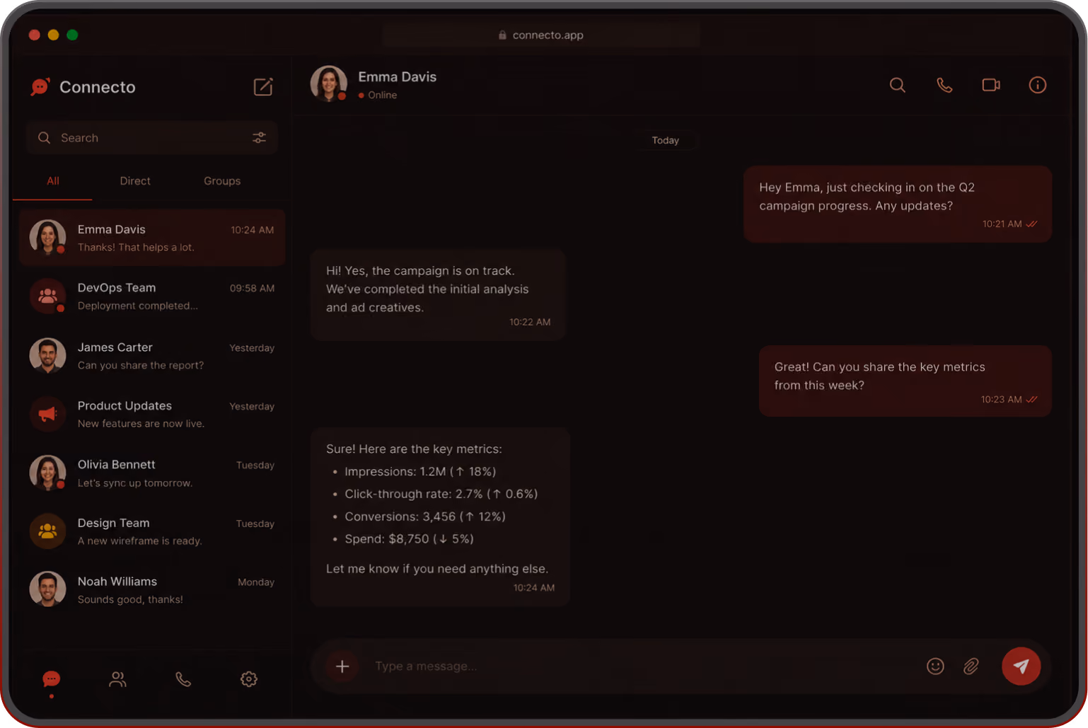Open James Carter conversation

(x=152, y=355)
